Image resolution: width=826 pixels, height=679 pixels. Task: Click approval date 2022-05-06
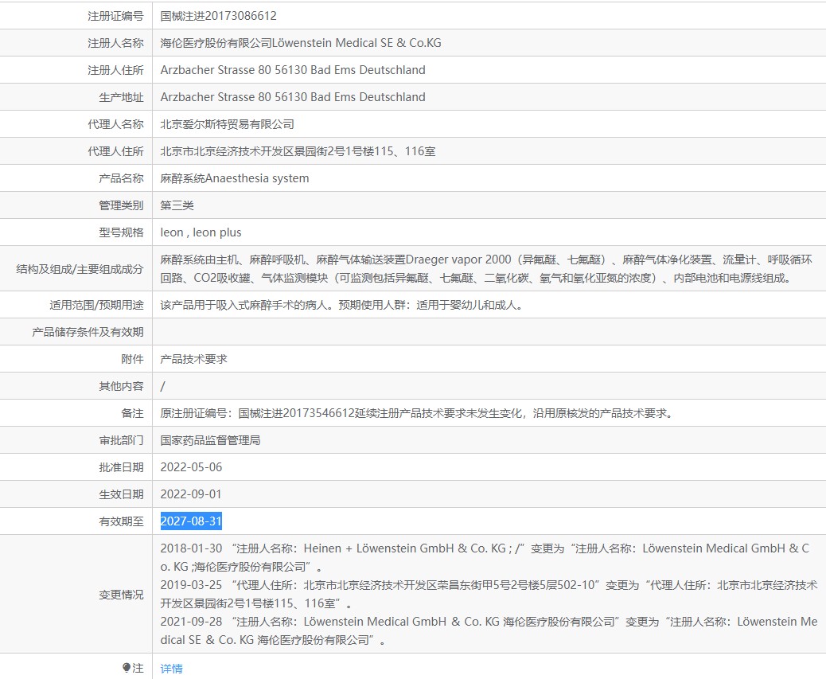coord(191,467)
